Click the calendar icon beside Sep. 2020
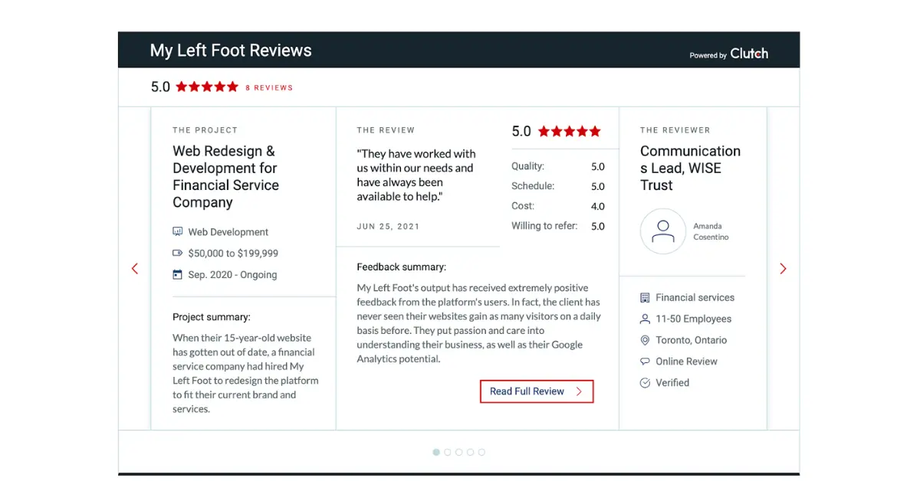The image size is (920, 481). pyautogui.click(x=178, y=274)
